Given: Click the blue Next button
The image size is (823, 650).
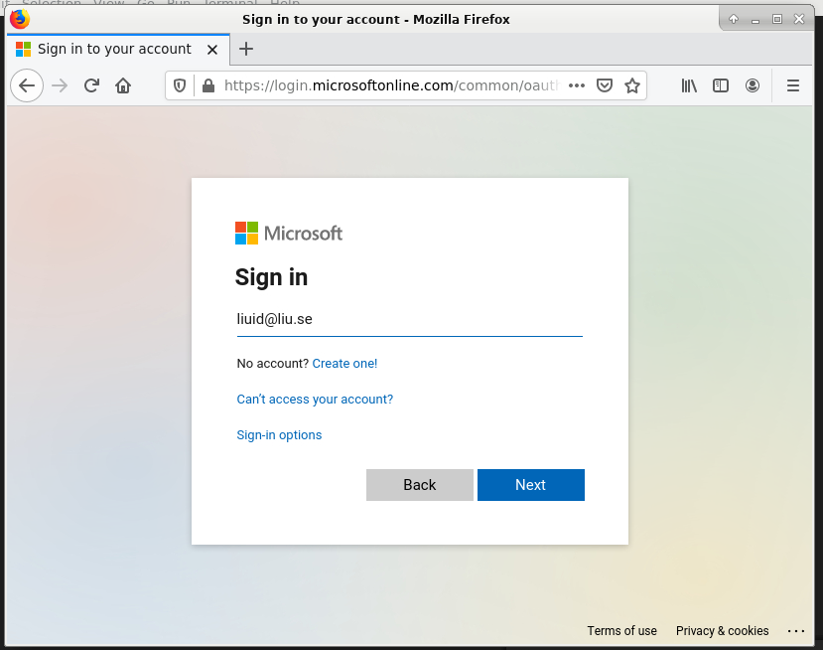Looking at the screenshot, I should click(x=531, y=484).
